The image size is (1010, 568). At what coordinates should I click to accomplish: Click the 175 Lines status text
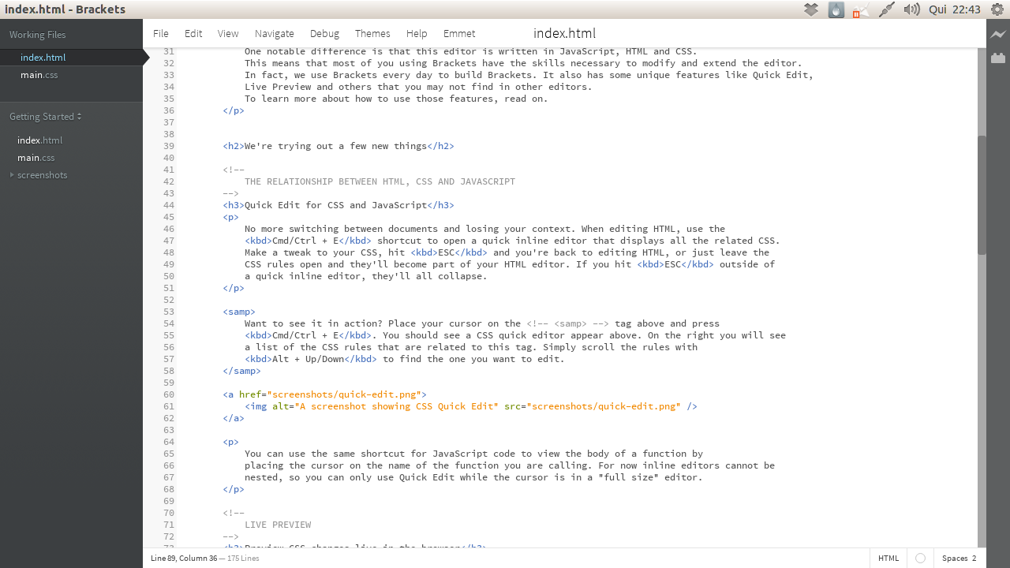(243, 559)
